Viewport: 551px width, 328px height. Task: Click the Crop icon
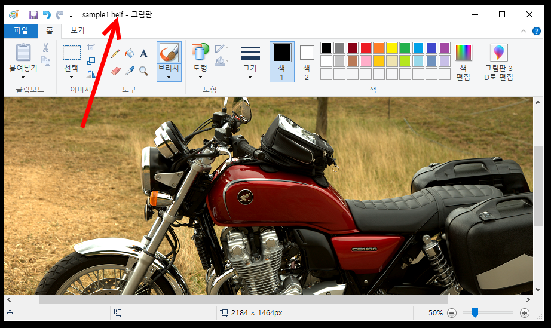coord(91,47)
